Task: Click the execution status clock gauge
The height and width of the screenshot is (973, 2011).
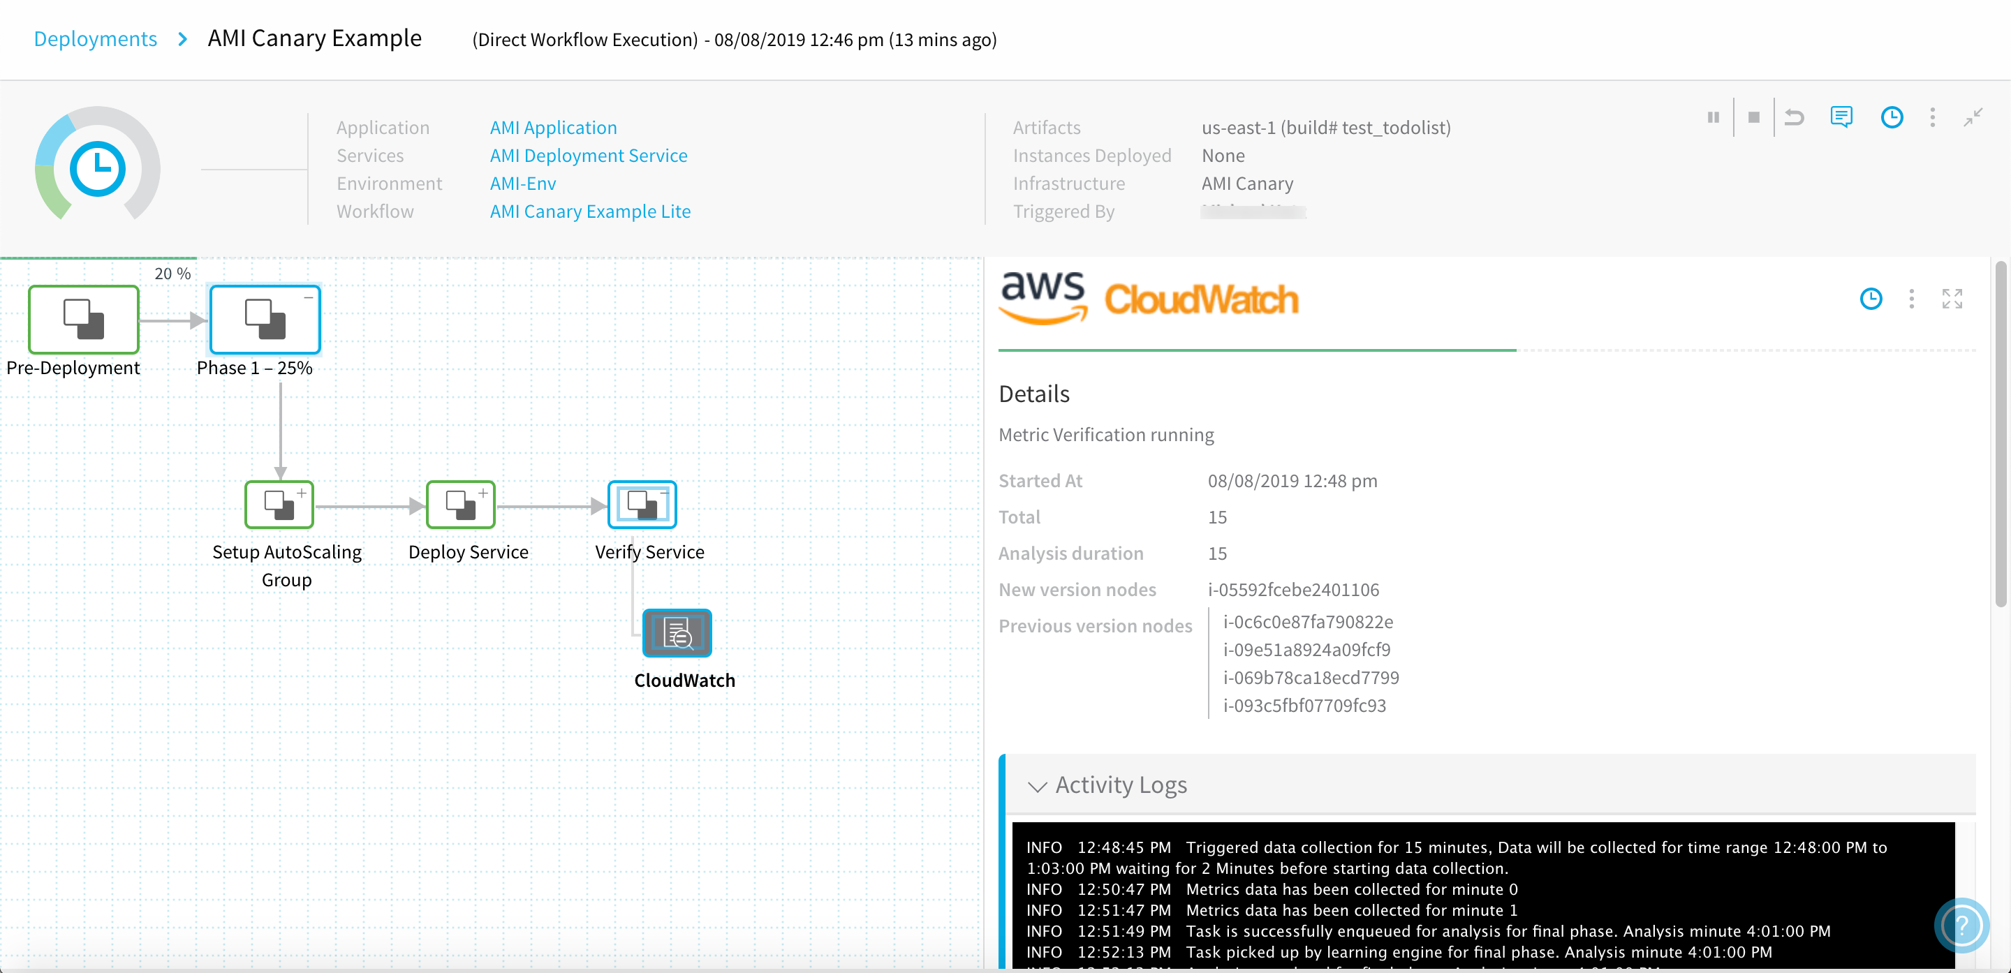Action: pyautogui.click(x=98, y=168)
